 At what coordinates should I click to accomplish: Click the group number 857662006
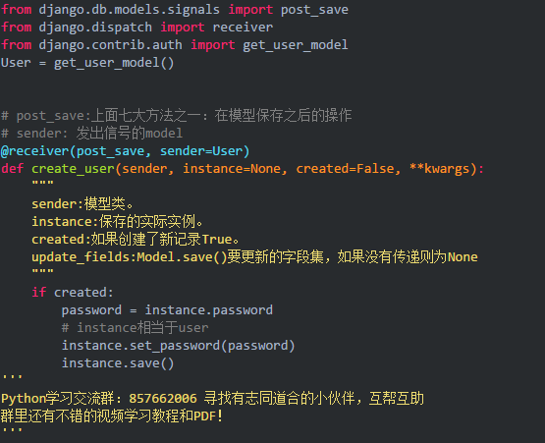click(163, 399)
